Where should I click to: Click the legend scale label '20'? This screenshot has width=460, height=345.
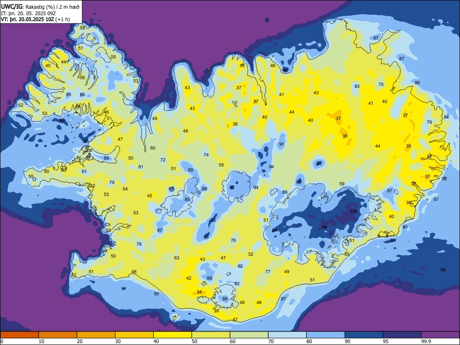80,341
